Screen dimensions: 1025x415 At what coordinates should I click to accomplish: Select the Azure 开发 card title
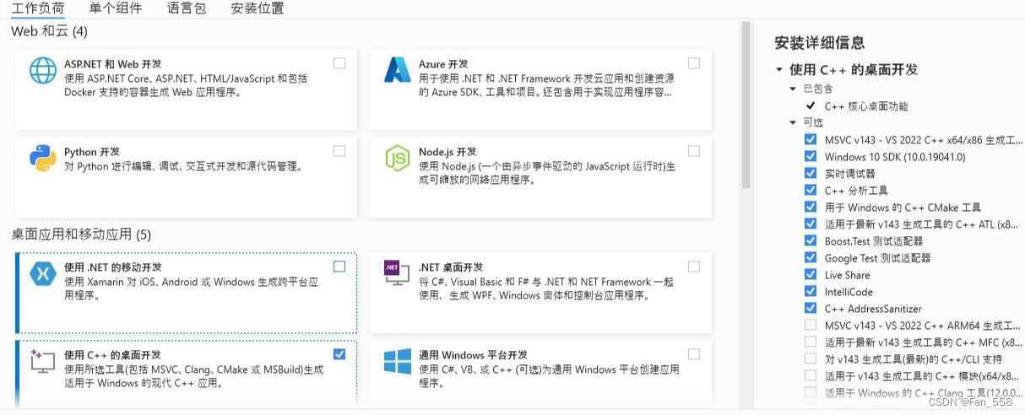443,64
